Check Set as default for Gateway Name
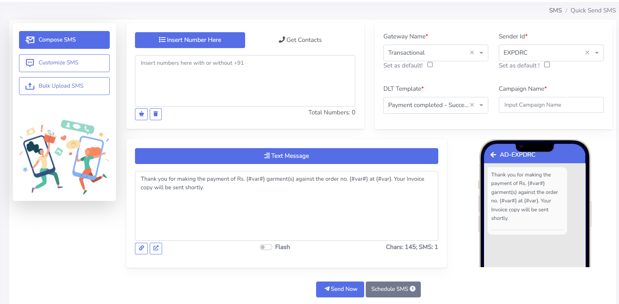The width and height of the screenshot is (619, 304). pyautogui.click(x=430, y=65)
